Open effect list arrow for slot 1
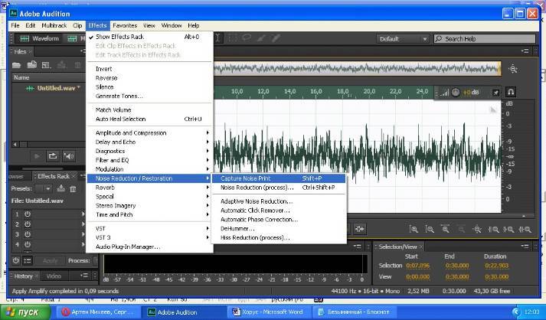Screen dimensions: 546x320 pyautogui.click(x=83, y=214)
